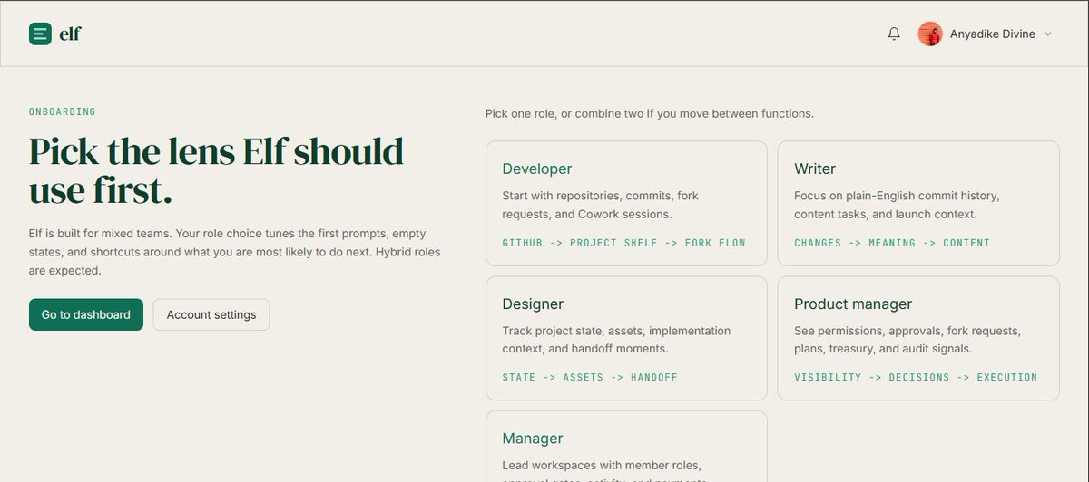Click 'Pick one role, or combine two' instruction

pos(650,114)
